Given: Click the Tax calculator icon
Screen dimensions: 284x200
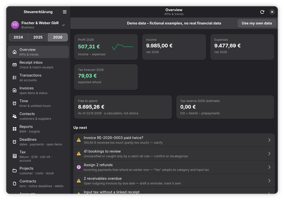Looking at the screenshot, I should (14, 156).
